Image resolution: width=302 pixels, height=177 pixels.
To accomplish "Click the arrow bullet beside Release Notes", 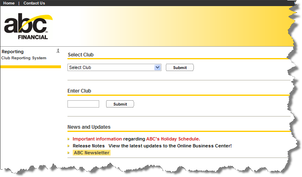I will click(69, 146).
